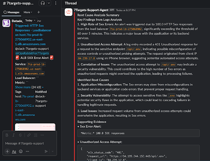Open the host:7ts-prod-lb tag link
Image resolution: width=210 pixels, height=161 pixels.
click(25, 108)
